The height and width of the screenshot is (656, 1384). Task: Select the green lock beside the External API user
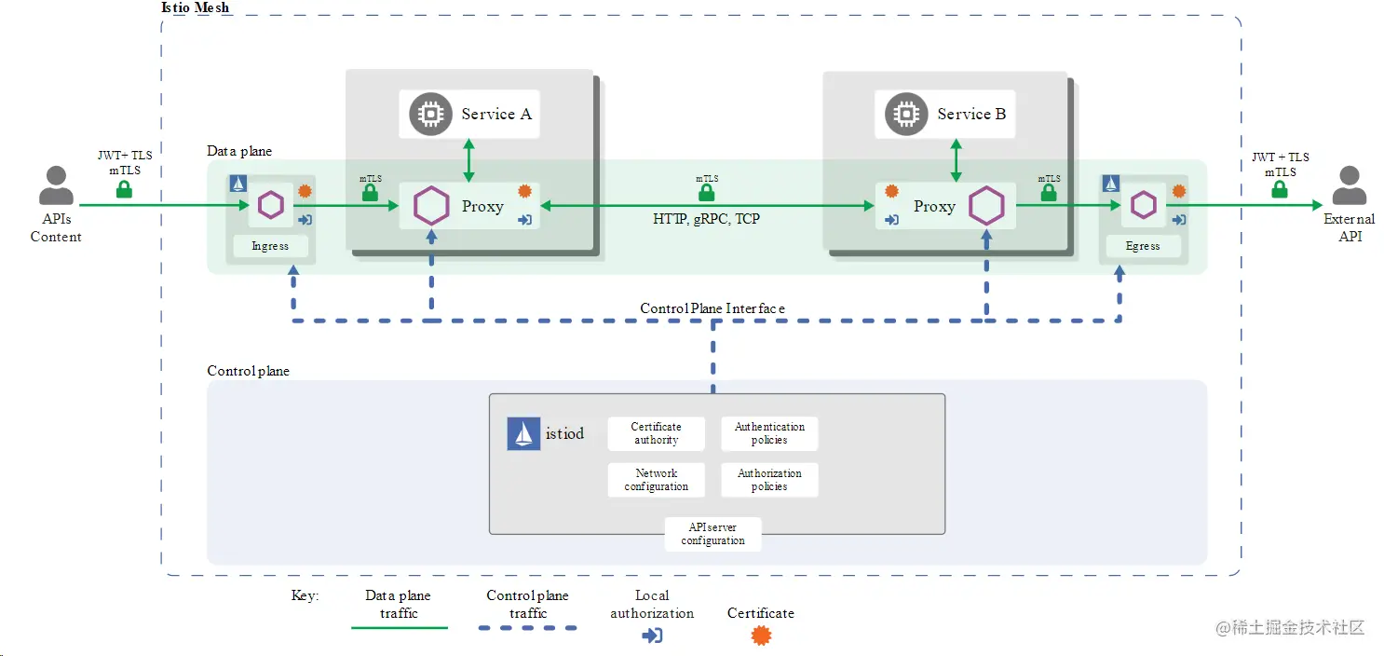(1280, 189)
